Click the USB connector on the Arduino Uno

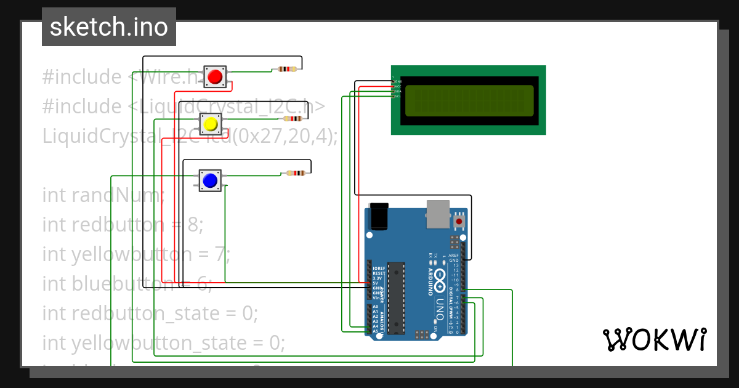pos(437,214)
